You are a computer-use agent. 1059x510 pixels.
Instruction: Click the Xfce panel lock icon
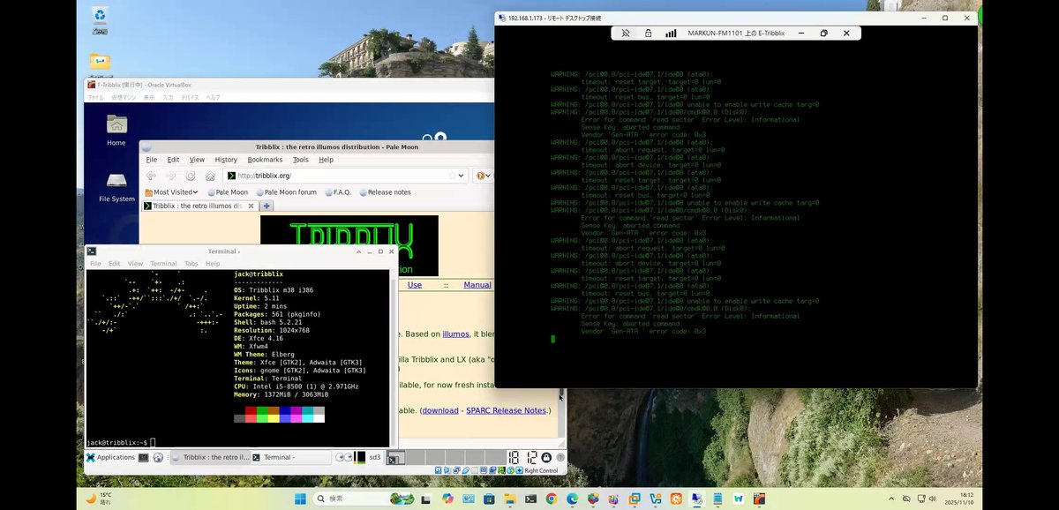(x=546, y=457)
